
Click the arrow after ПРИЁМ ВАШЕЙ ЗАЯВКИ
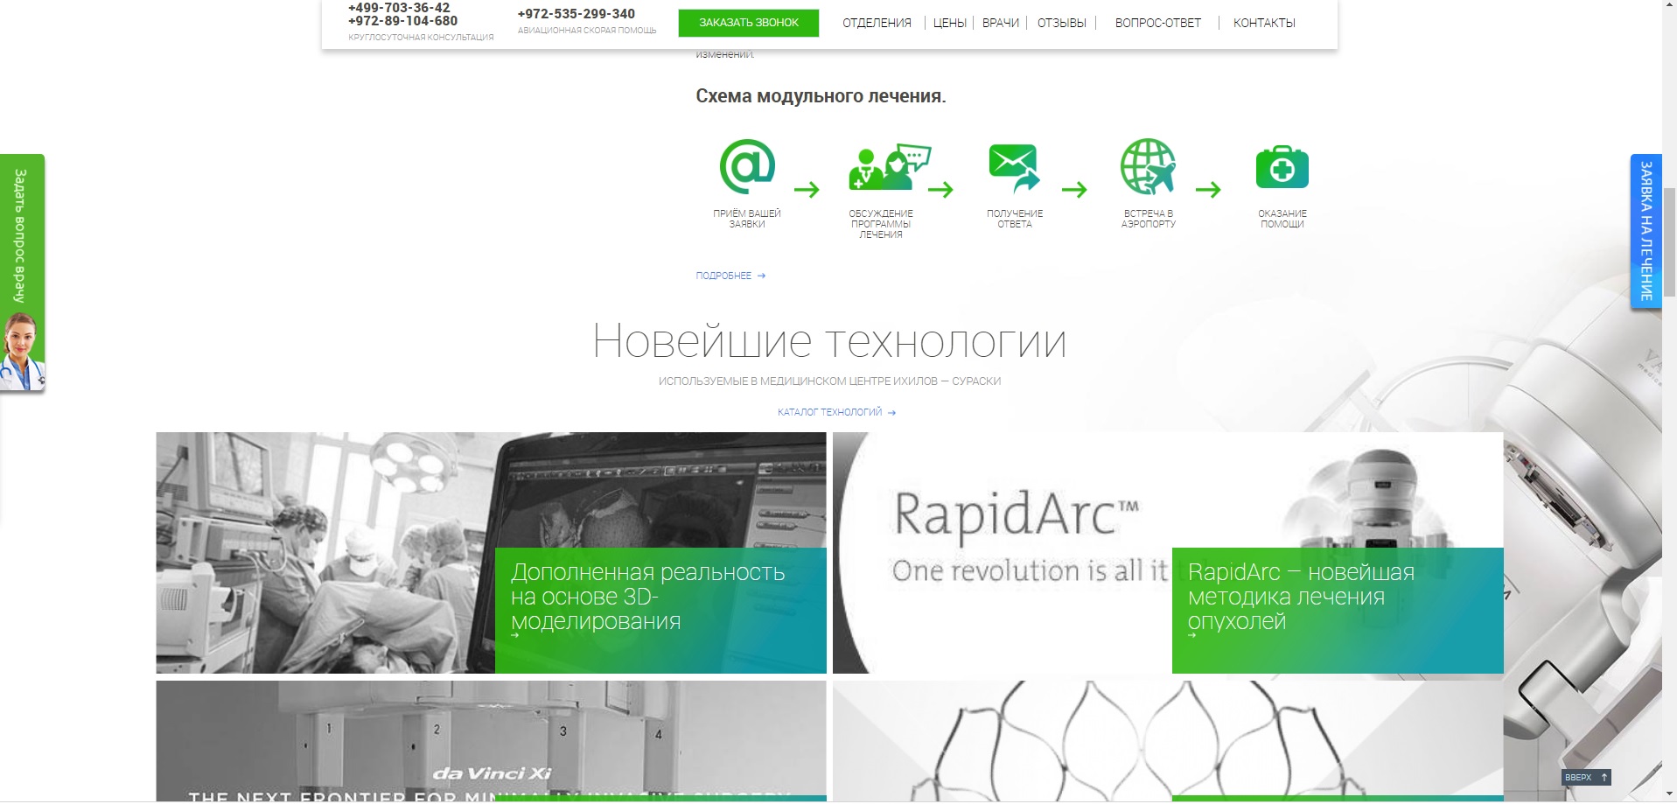pos(807,189)
